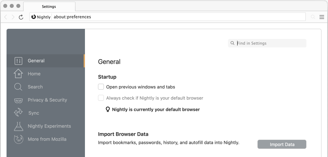
Task: Toggle Always check if Nightly is default
Action: [x=101, y=98]
